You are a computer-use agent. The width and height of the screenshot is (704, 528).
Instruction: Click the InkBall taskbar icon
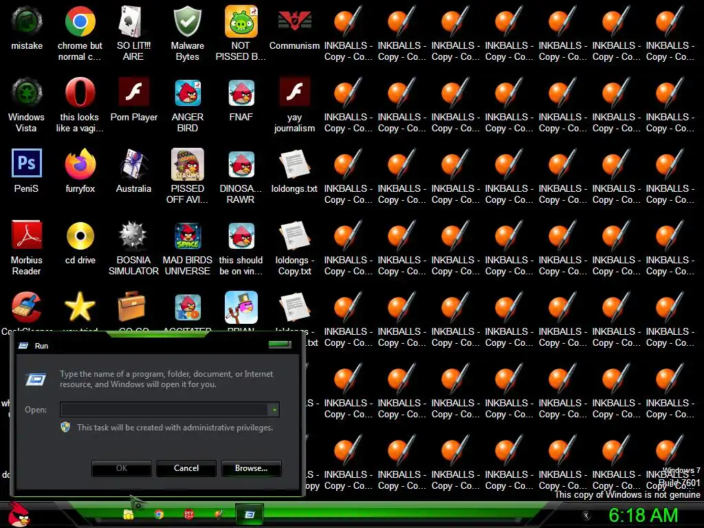[x=219, y=514]
